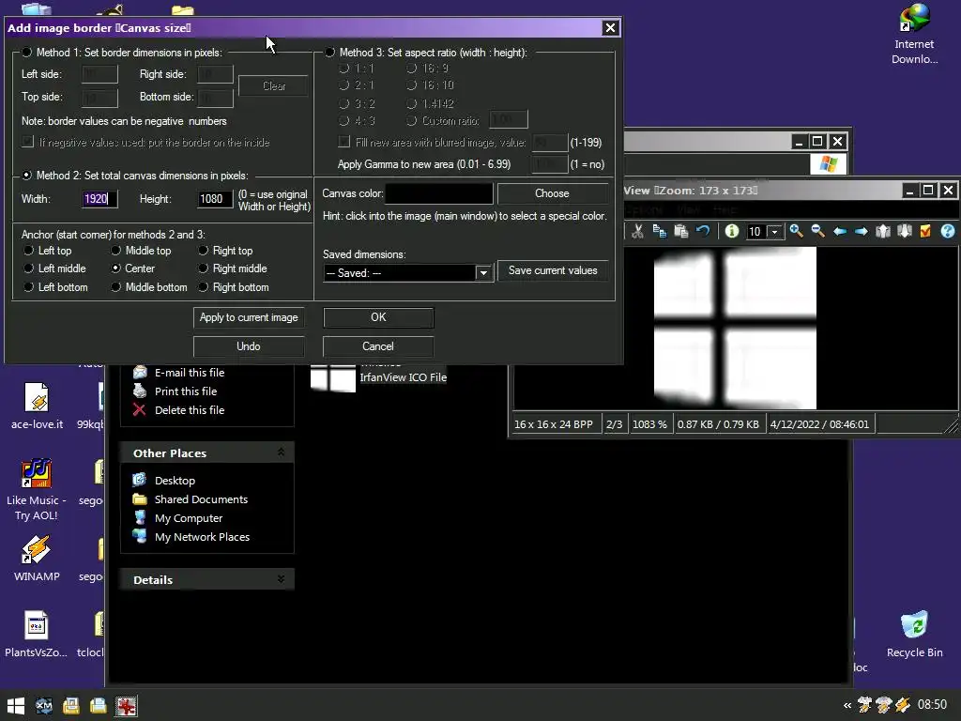961x721 pixels.
Task: Go to next image with right blue arrow
Action: [862, 231]
